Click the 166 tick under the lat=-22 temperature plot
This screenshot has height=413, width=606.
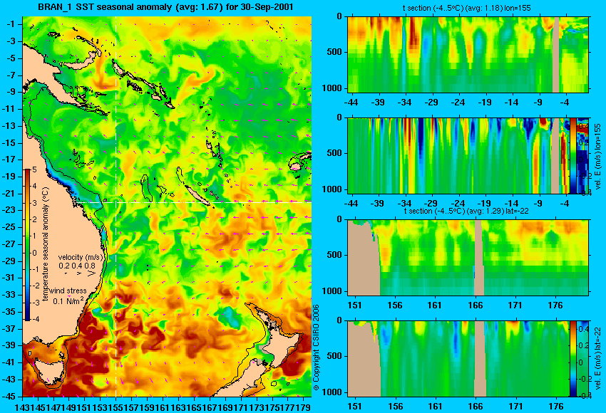[x=475, y=305]
